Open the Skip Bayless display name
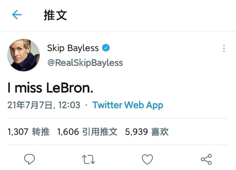236x170 pixels. [73, 48]
